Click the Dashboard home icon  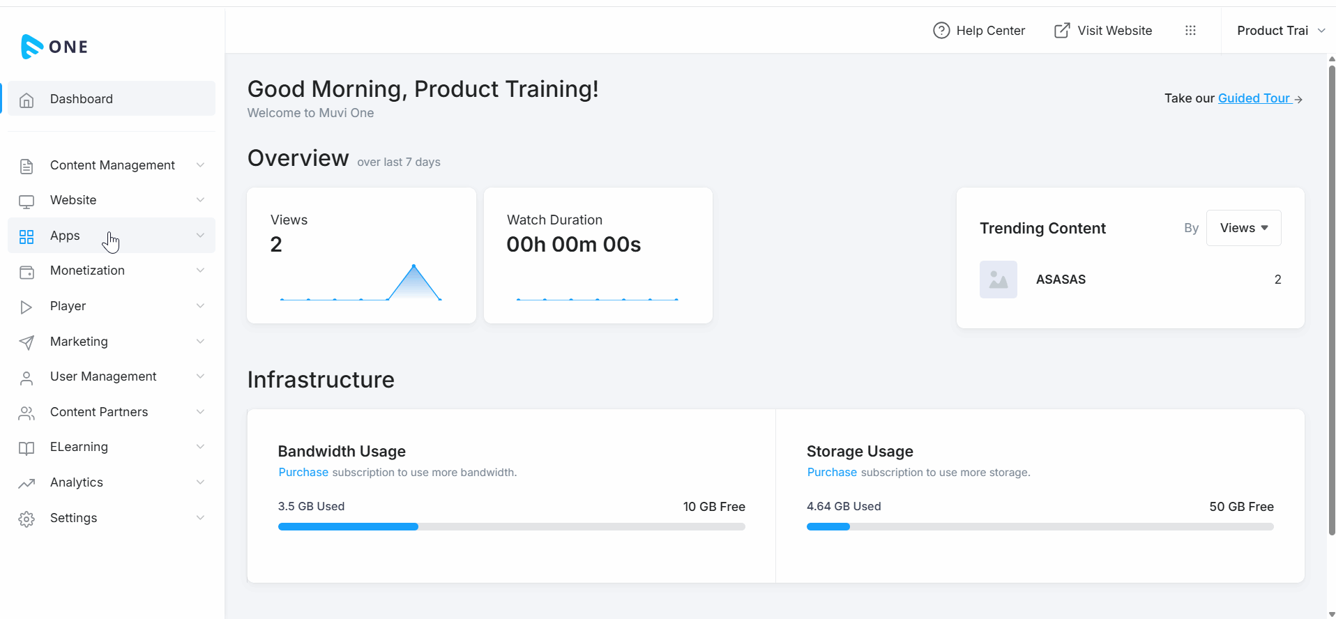click(x=26, y=100)
